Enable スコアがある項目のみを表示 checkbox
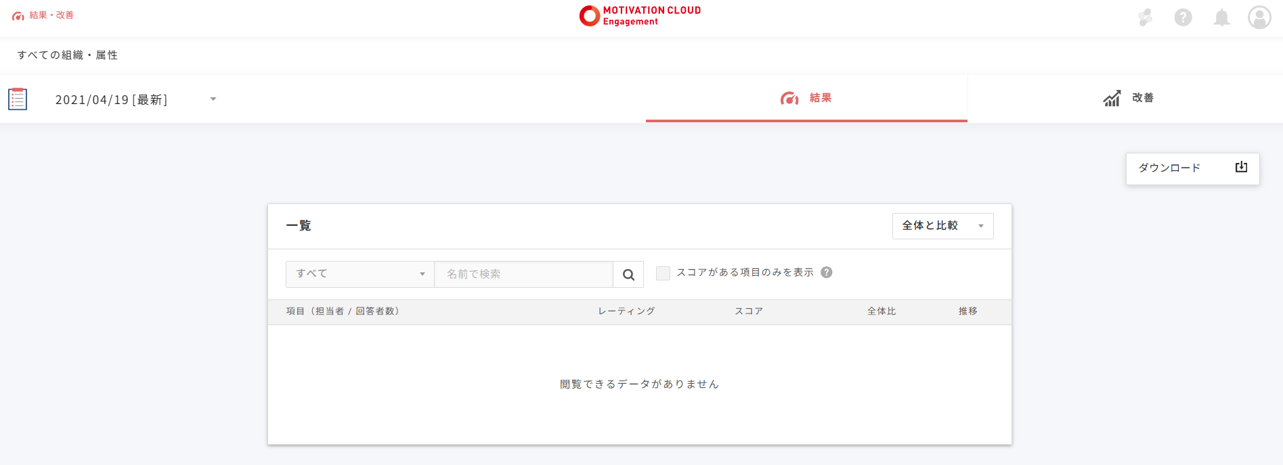 tap(664, 273)
